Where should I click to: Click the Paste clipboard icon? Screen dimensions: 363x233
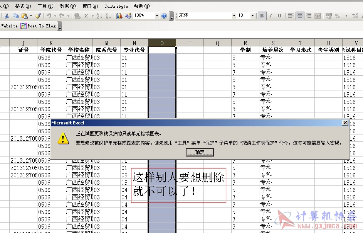pos(24,16)
